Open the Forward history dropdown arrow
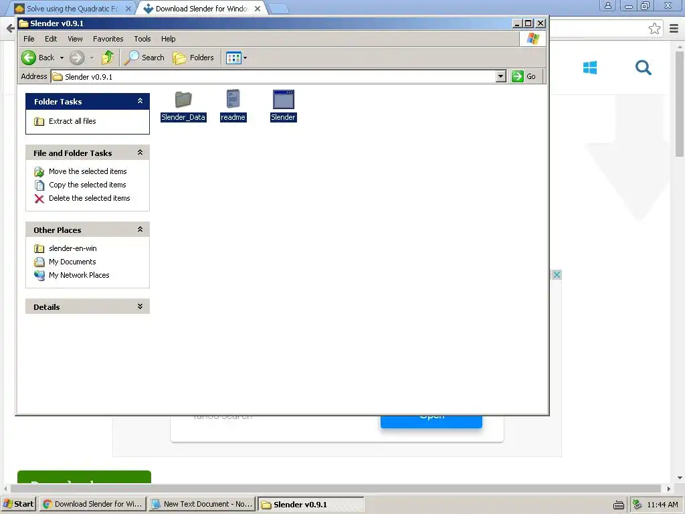685x514 pixels. tap(92, 58)
